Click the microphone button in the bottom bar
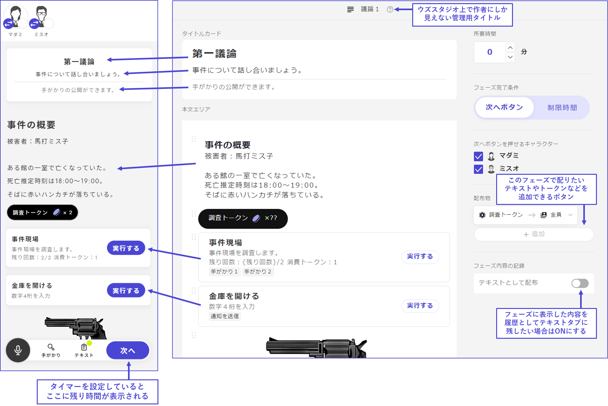The height and width of the screenshot is (406, 608). [x=18, y=350]
